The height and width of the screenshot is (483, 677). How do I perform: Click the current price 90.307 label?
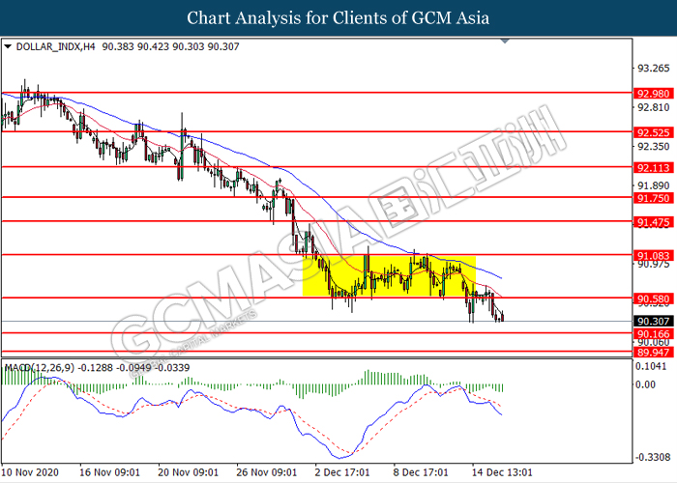653,322
